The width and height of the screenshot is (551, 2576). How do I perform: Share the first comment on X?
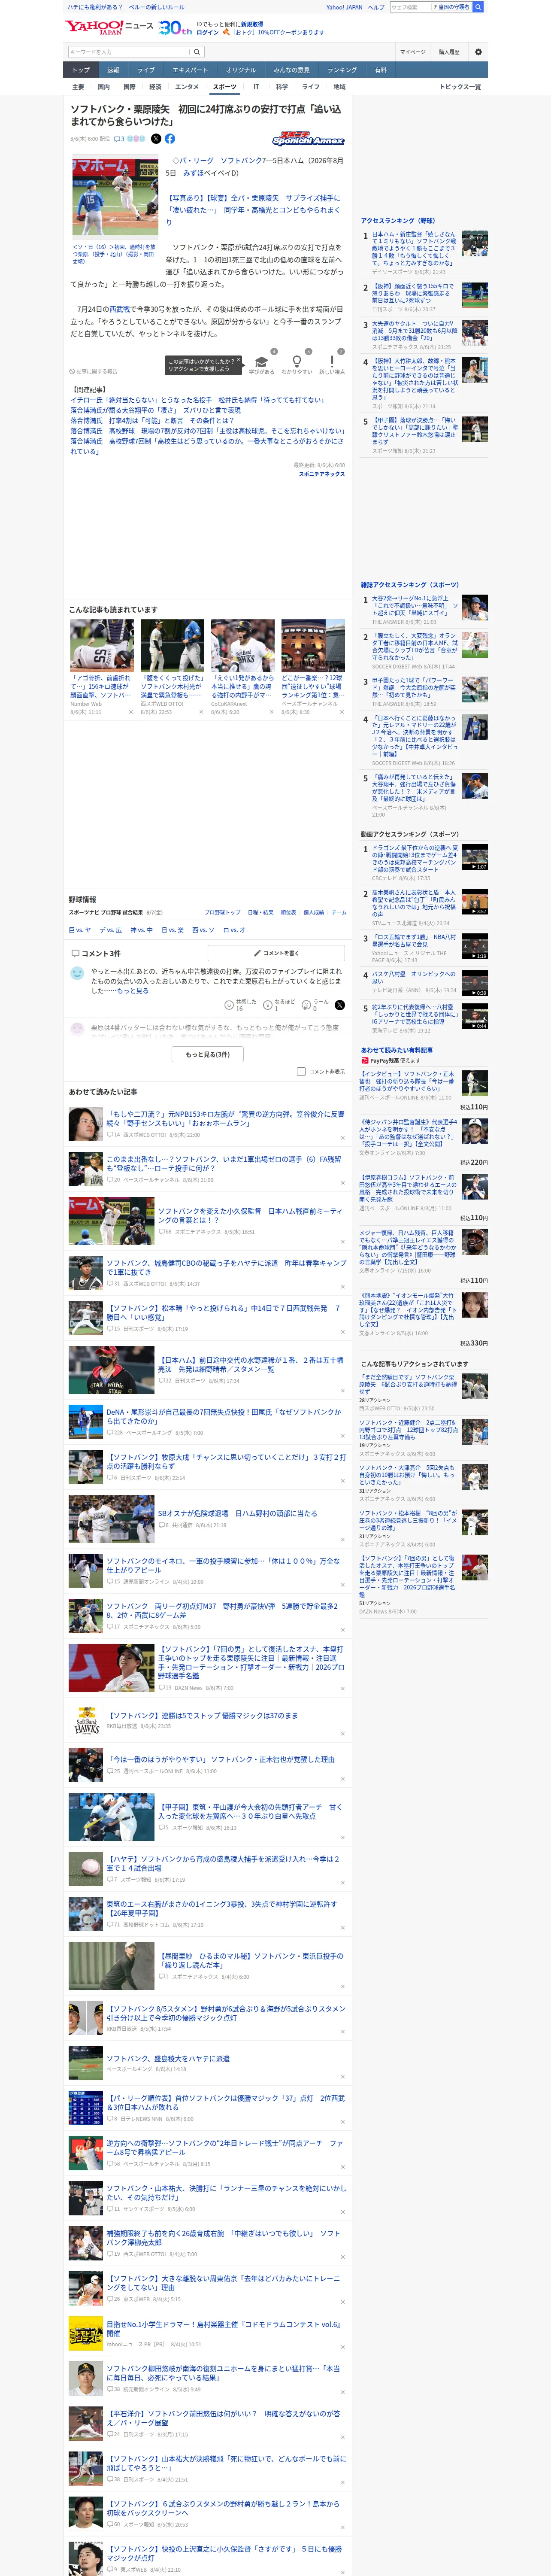coord(340,1004)
